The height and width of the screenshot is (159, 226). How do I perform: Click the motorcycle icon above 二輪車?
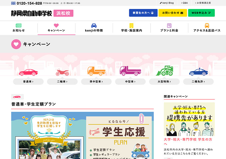tap(62, 72)
